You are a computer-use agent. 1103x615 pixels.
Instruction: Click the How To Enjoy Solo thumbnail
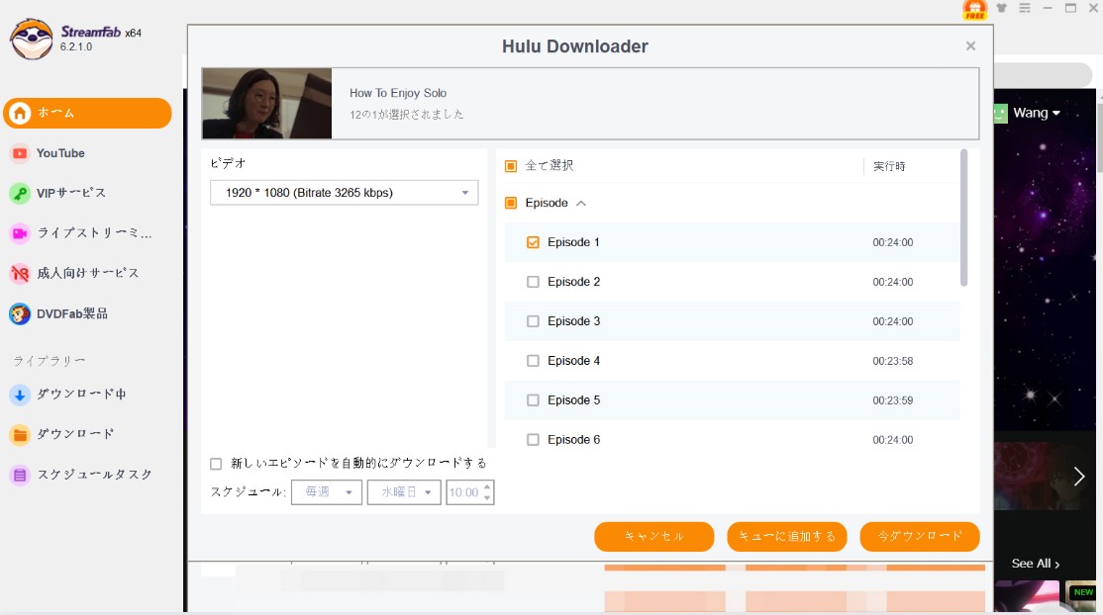coord(266,103)
